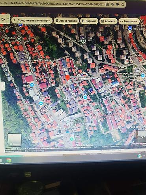Expand the collapsed side panel arrow
The height and width of the screenshot is (195, 146).
(3, 86)
